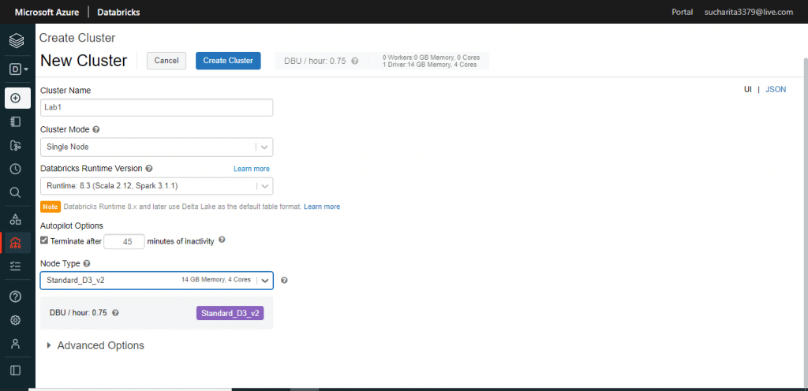Click help icon beside lower DBU / hour

coord(115,313)
